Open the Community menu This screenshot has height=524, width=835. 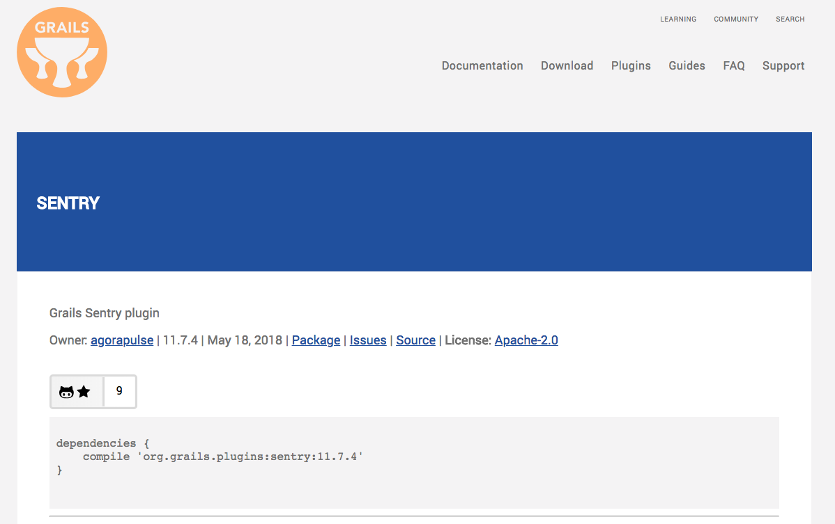[736, 19]
